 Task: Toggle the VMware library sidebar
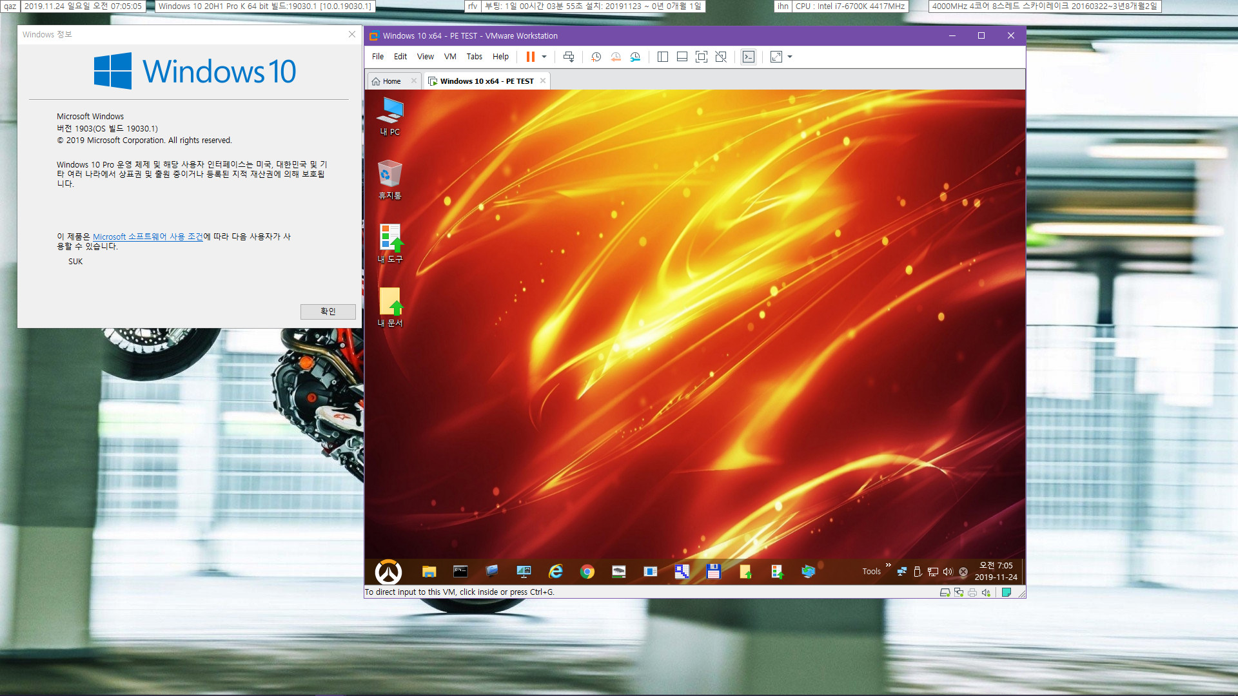pyautogui.click(x=662, y=57)
